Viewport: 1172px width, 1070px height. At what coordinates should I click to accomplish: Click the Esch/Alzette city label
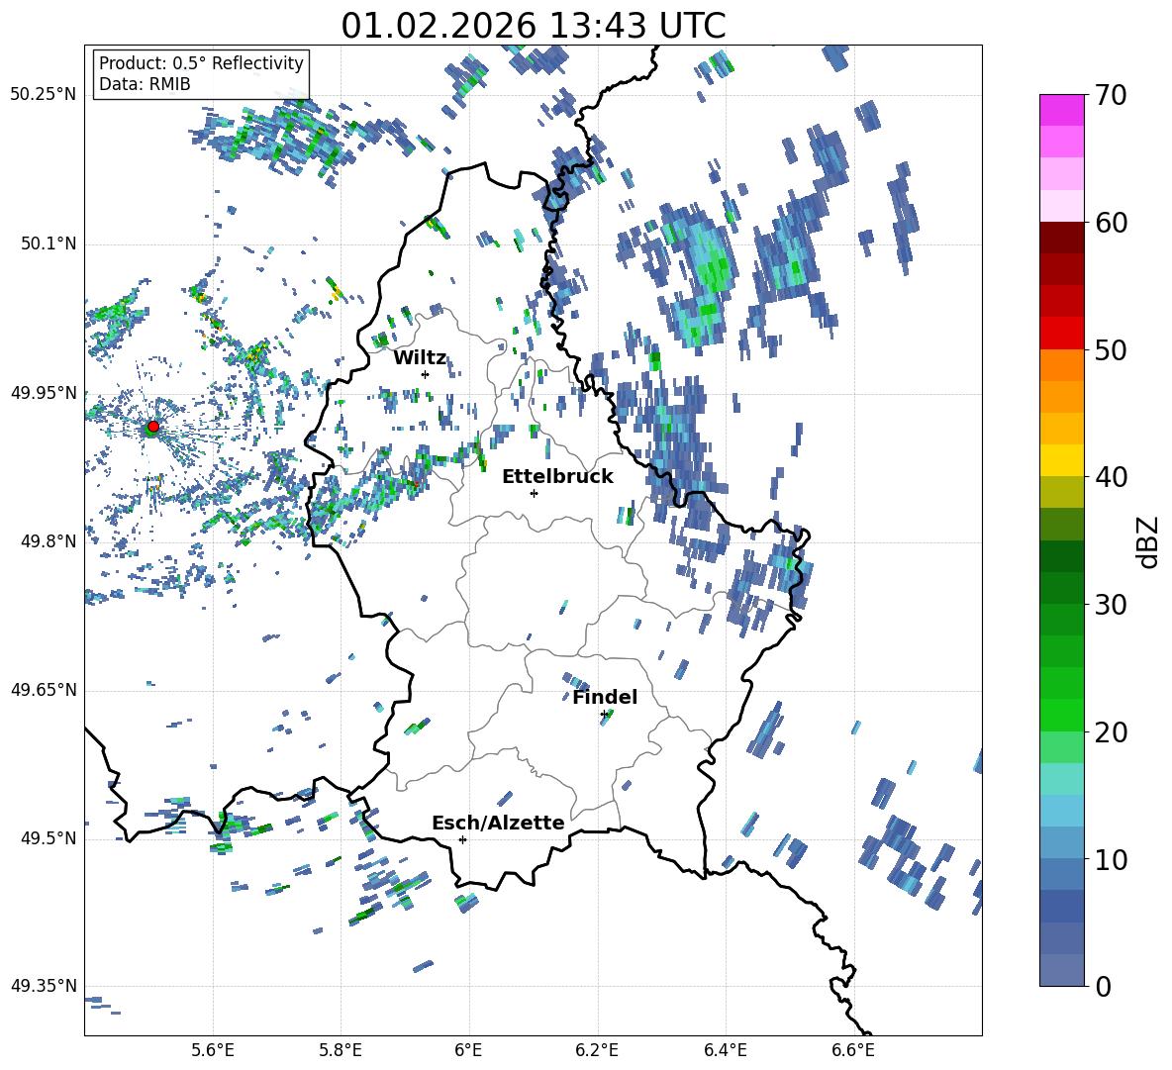pyautogui.click(x=498, y=823)
